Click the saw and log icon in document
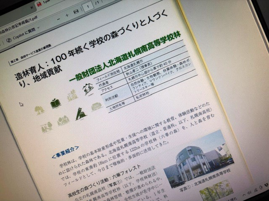This screenshot has height=201, width=269. (81, 114)
